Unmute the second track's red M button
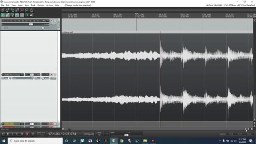This screenshot has width=256, height=144. click(x=52, y=124)
